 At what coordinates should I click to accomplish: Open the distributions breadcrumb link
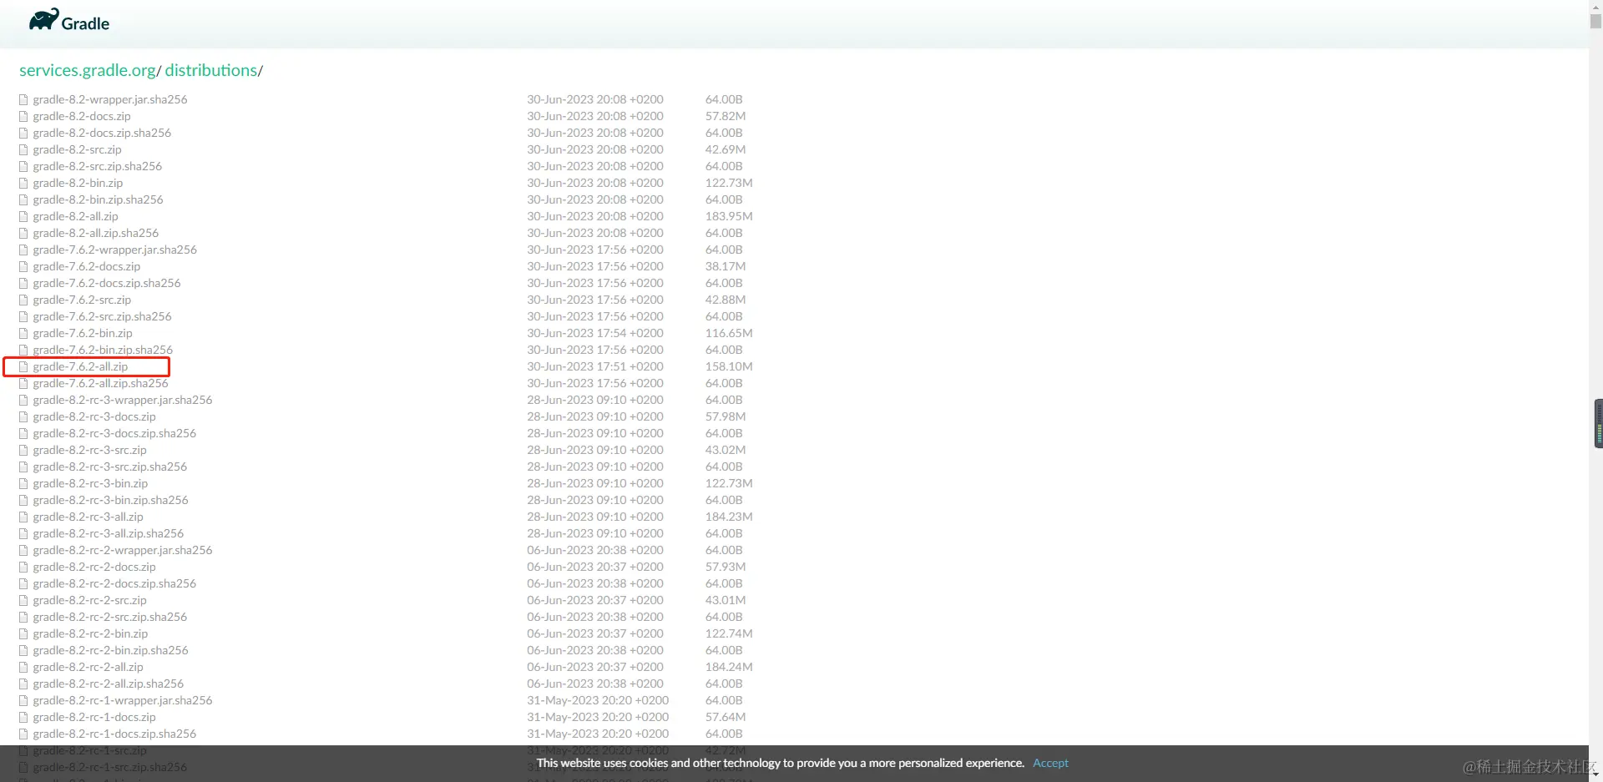coord(211,70)
